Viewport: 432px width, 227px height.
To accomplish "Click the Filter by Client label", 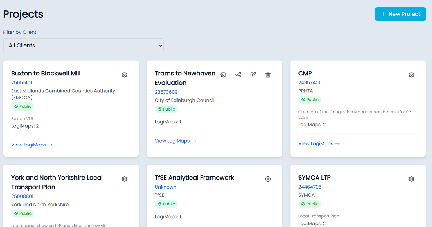I will [20, 32].
